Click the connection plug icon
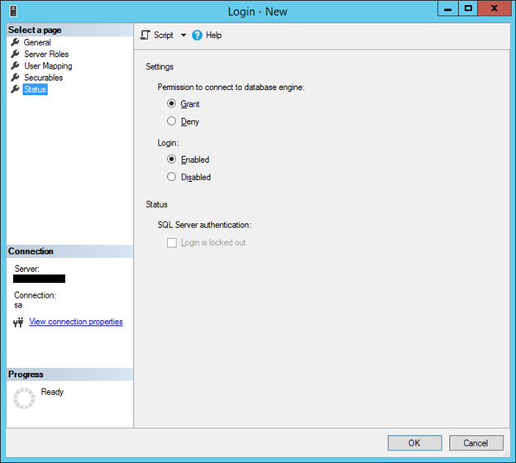The image size is (516, 463). pos(18,322)
